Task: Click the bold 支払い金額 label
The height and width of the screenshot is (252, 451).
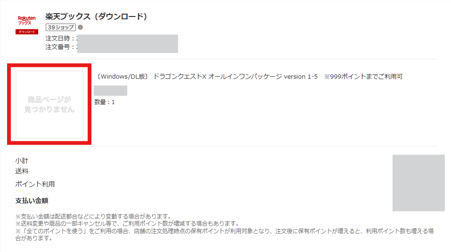Action: (x=32, y=201)
